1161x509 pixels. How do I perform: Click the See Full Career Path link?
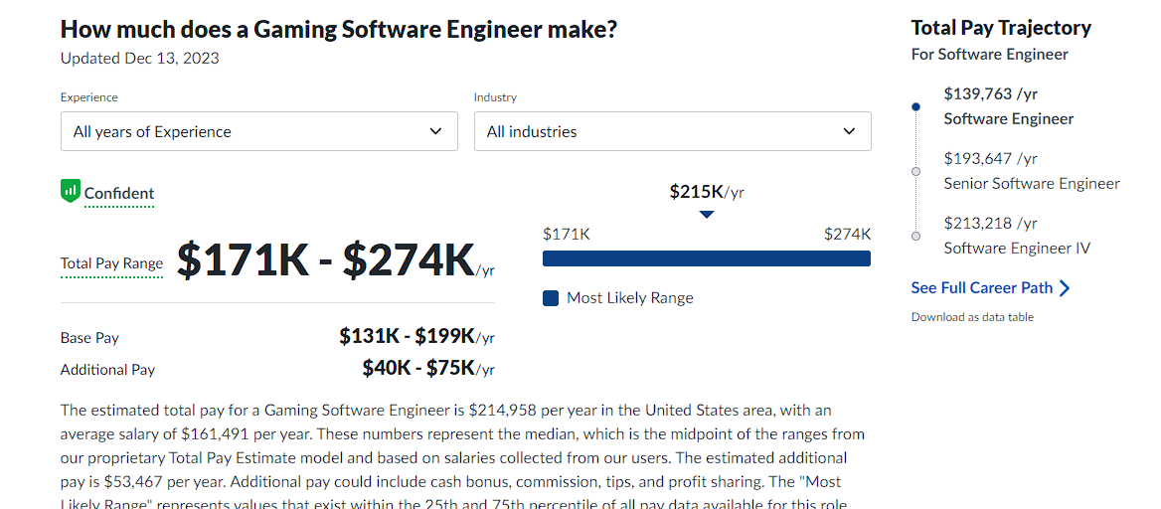[x=982, y=287]
